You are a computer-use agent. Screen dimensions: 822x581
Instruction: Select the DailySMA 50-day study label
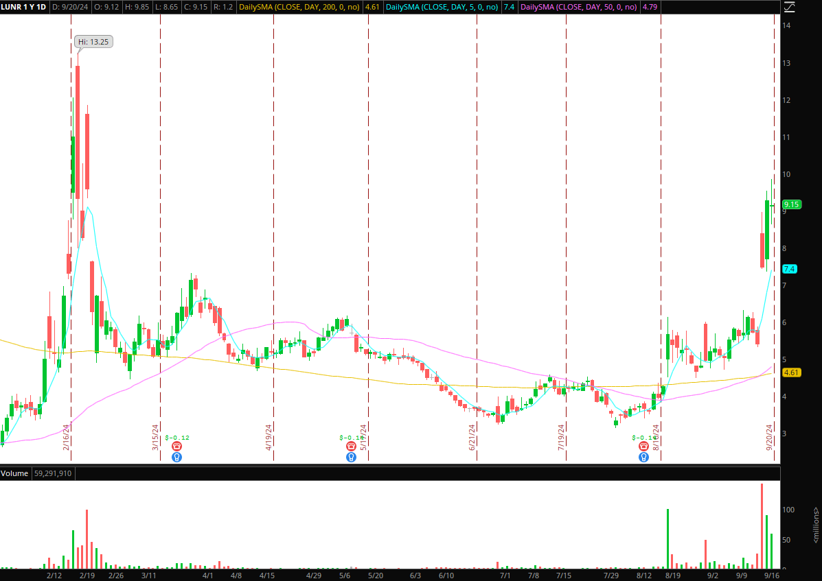(x=579, y=7)
